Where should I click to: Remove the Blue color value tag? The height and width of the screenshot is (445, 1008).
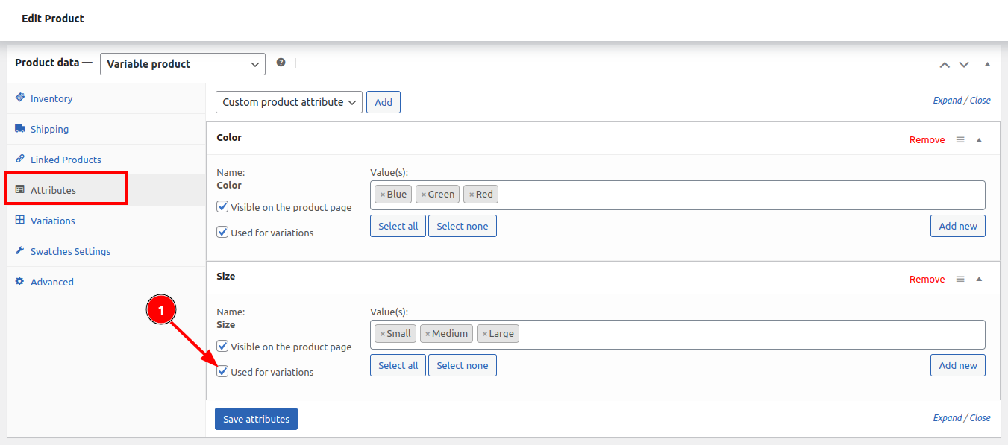(383, 195)
